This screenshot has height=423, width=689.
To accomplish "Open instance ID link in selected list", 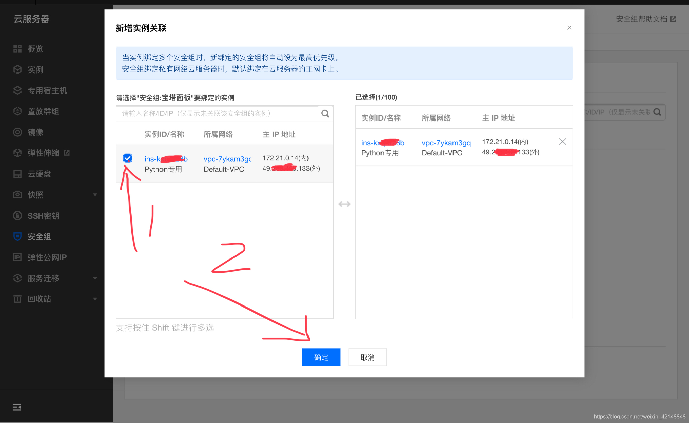I will [x=383, y=143].
